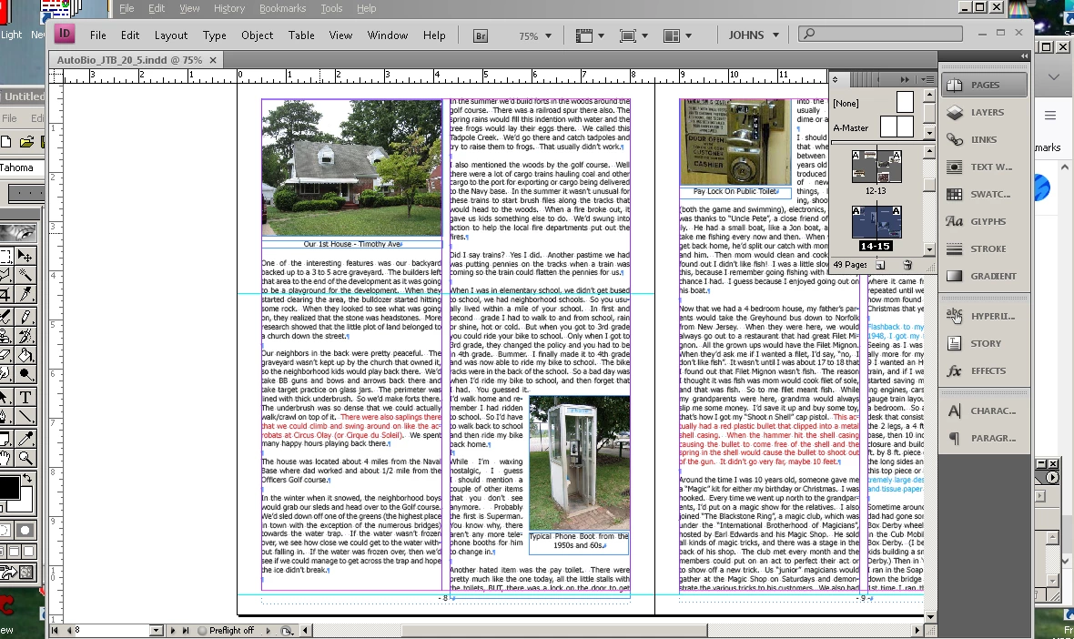Open the Character panel

point(984,411)
